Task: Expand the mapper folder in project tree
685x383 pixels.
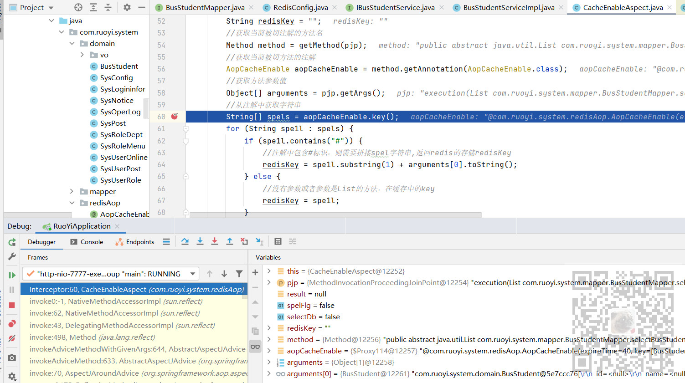Action: tap(72, 192)
